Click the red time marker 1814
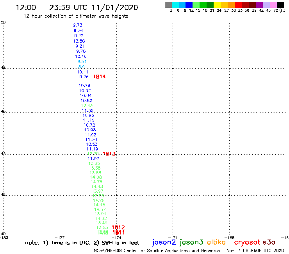The image size is (289, 254). coord(100,77)
